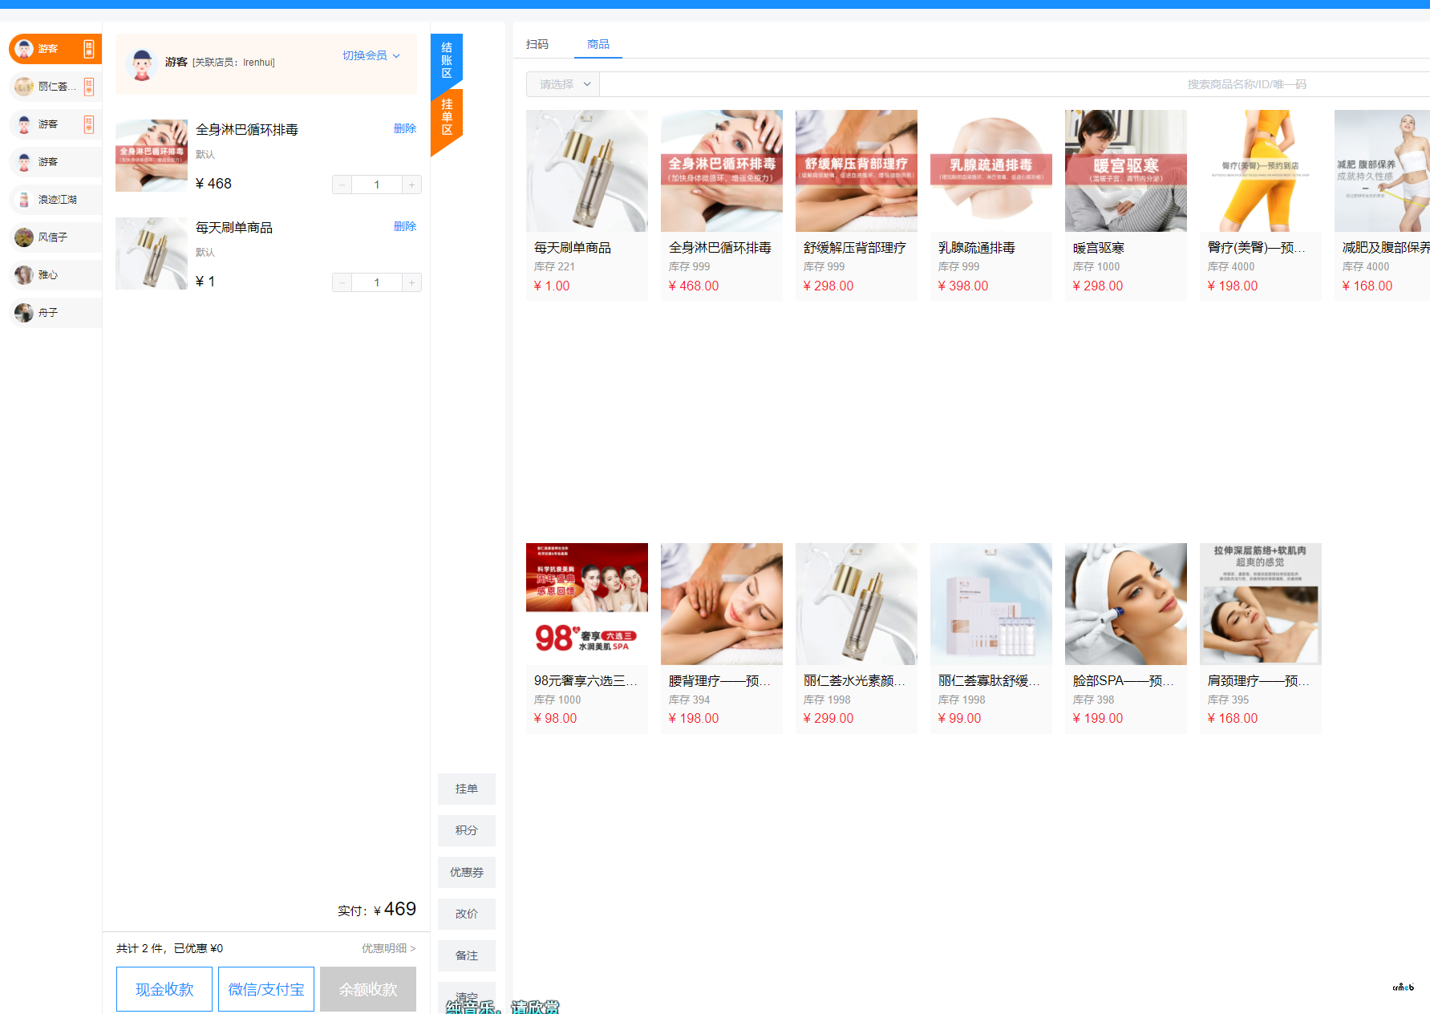This screenshot has width=1430, height=1014.
Task: Click the 改价 price change button
Action: click(x=467, y=914)
